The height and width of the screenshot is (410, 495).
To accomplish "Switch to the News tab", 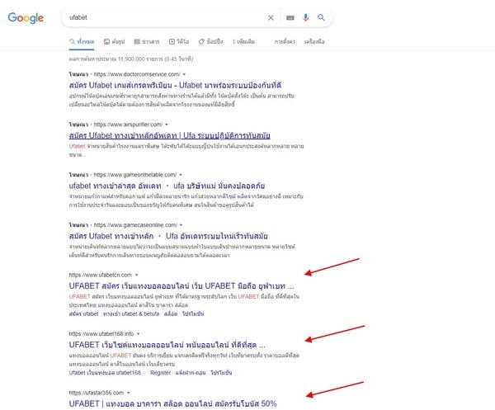I will (148, 40).
